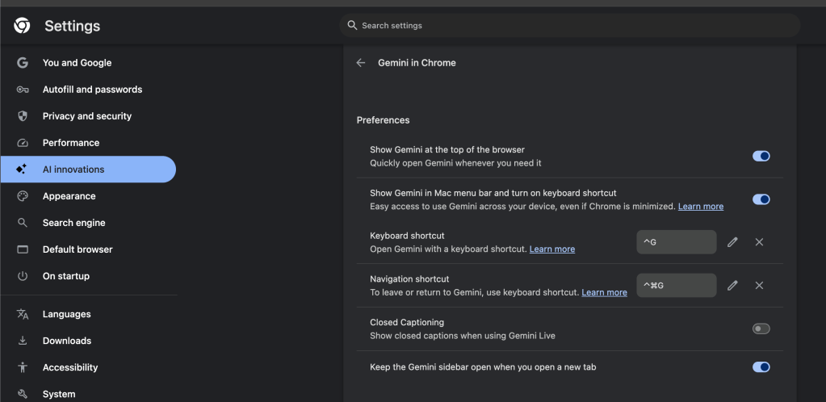Screen dimensions: 826x402
Task: Open Languages settings
Action: pyautogui.click(x=88, y=314)
